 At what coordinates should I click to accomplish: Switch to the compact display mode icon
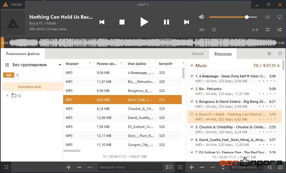[279, 17]
